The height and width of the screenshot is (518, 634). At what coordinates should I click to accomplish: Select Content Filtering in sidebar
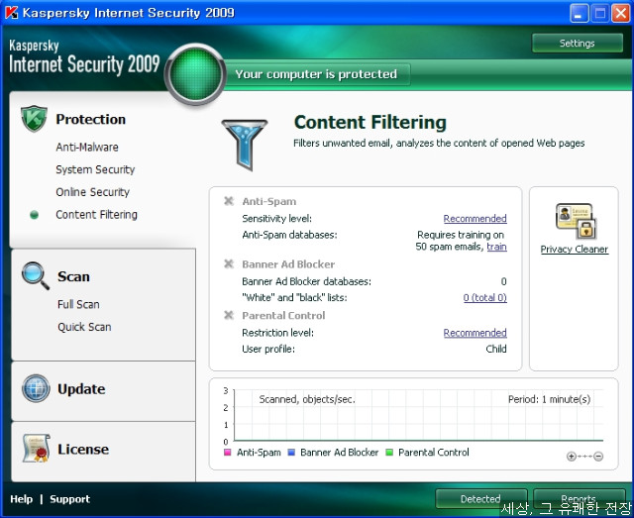point(97,215)
